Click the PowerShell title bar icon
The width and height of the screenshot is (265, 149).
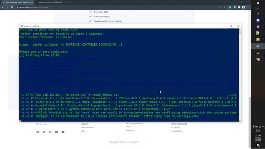22,26
